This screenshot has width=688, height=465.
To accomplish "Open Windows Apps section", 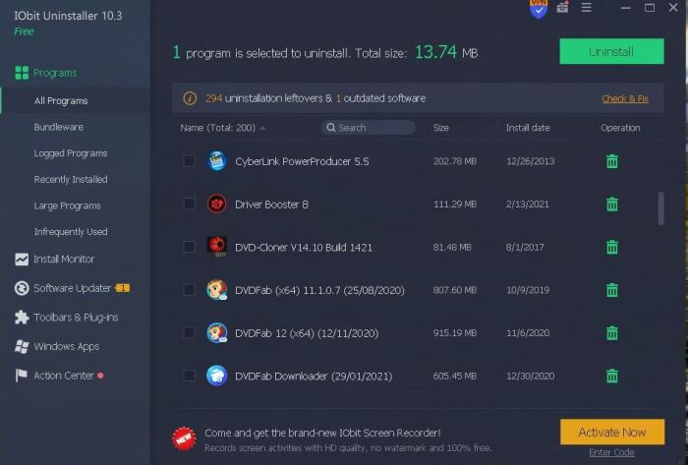I will click(57, 347).
